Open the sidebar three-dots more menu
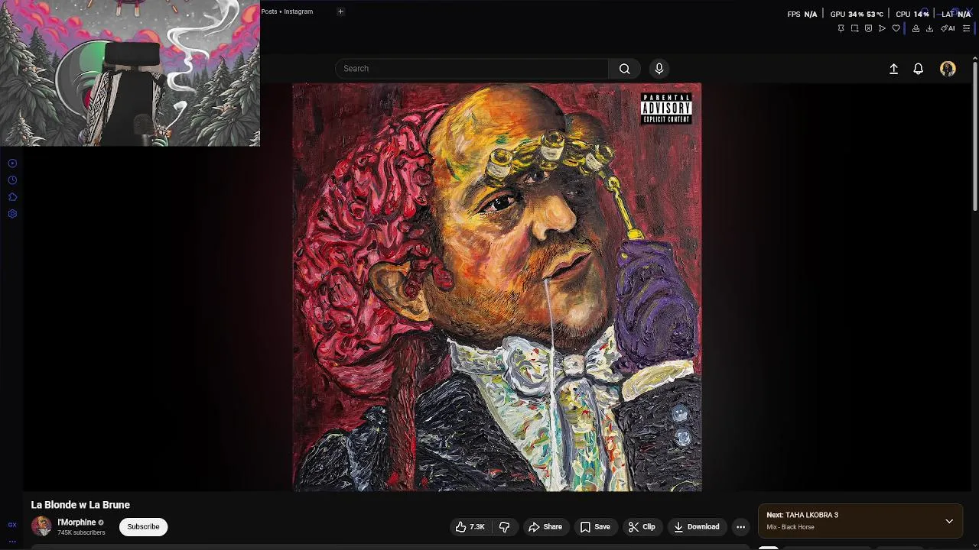 [x=12, y=541]
